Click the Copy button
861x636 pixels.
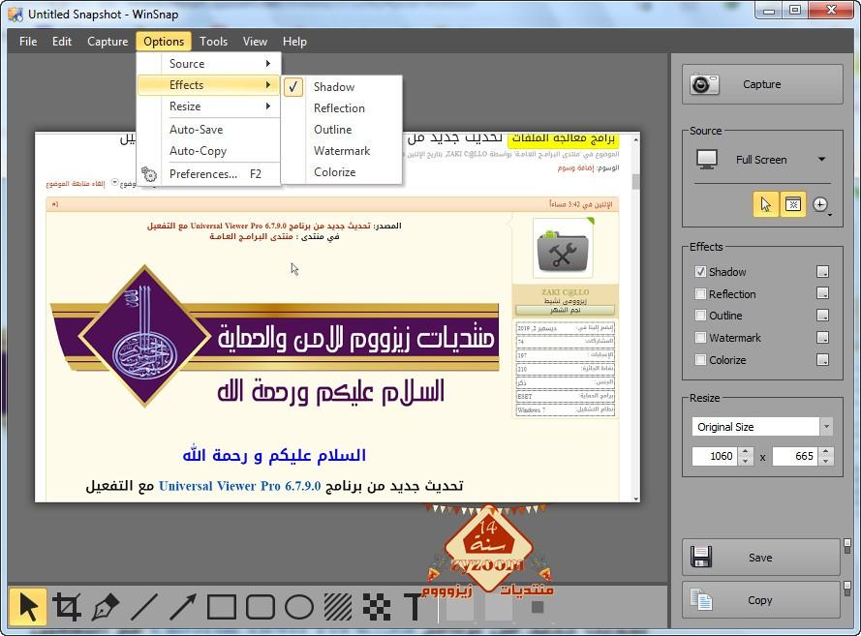[761, 600]
